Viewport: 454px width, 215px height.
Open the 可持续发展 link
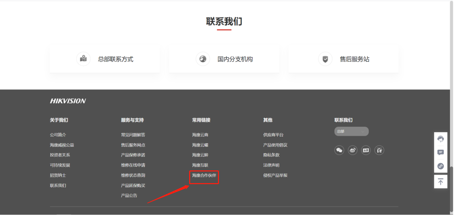(60, 165)
